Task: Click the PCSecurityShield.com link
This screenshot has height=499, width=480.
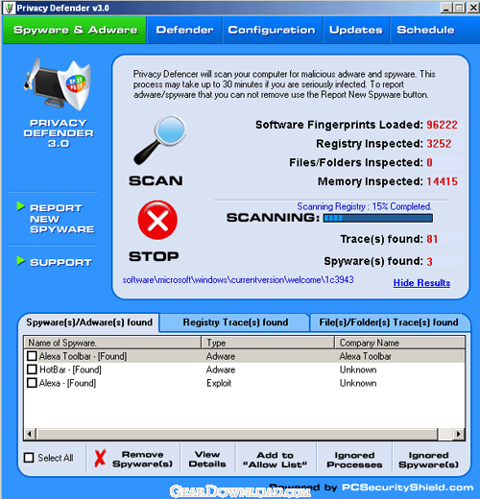Action: coord(407,487)
